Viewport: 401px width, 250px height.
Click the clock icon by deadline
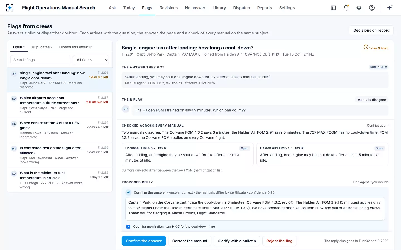(366, 47)
